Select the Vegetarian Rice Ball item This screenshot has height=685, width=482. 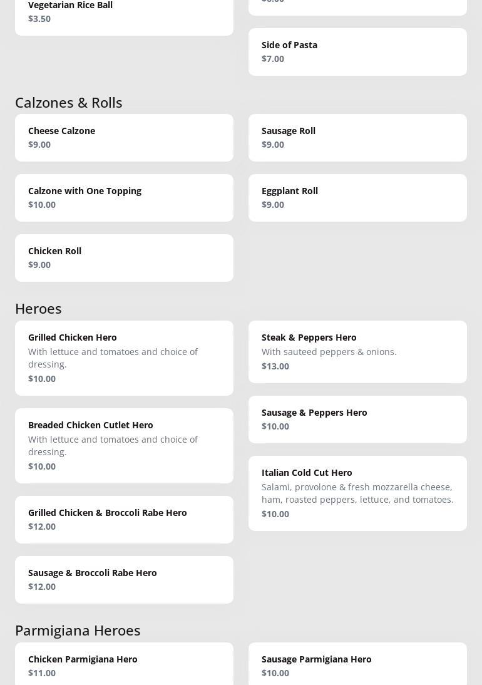click(x=124, y=13)
